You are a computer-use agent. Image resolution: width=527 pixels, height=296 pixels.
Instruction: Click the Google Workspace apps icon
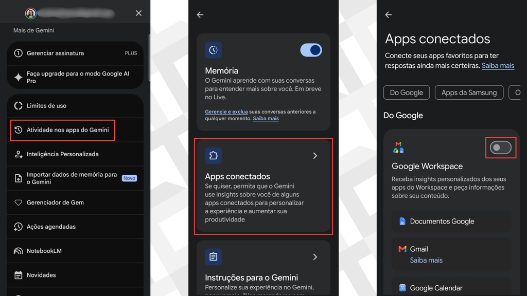[x=398, y=147]
